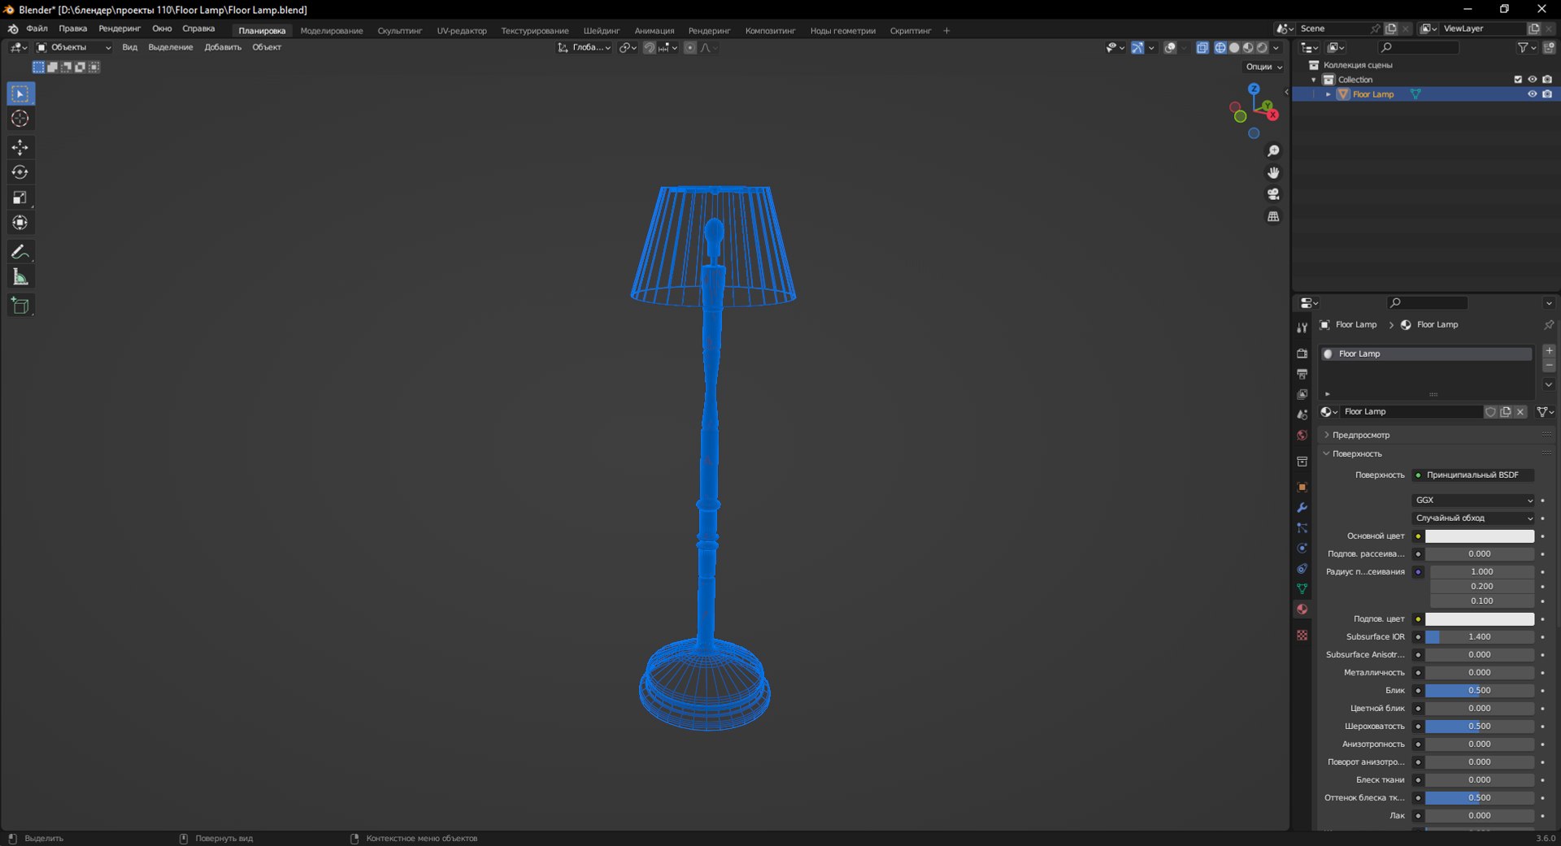The height and width of the screenshot is (846, 1561).
Task: Open the Tool properties tab
Action: point(1302,328)
